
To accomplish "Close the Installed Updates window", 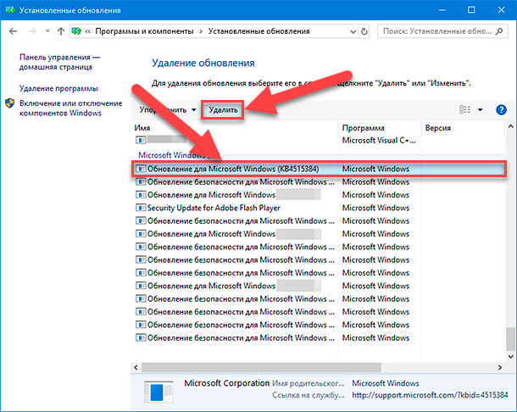I will [501, 10].
